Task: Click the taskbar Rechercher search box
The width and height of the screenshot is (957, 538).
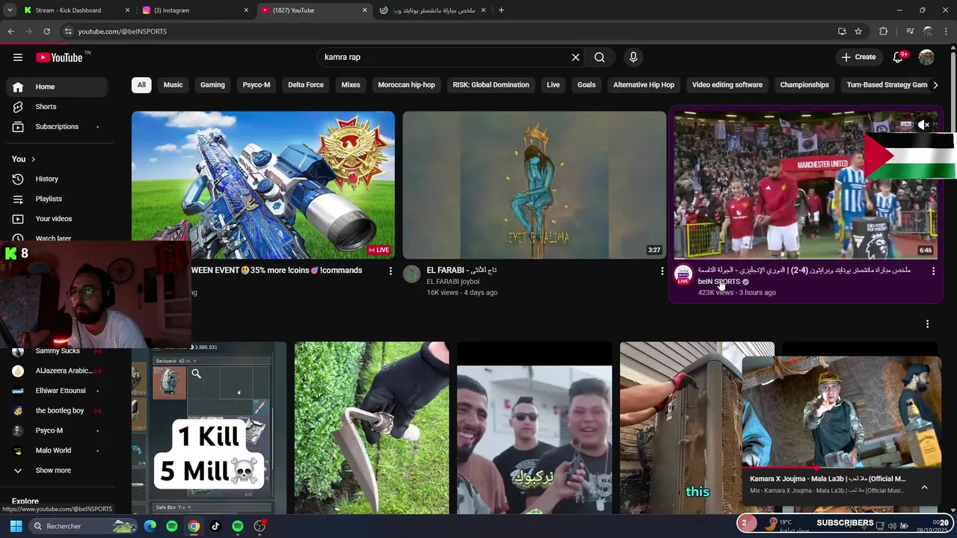Action: click(x=84, y=526)
